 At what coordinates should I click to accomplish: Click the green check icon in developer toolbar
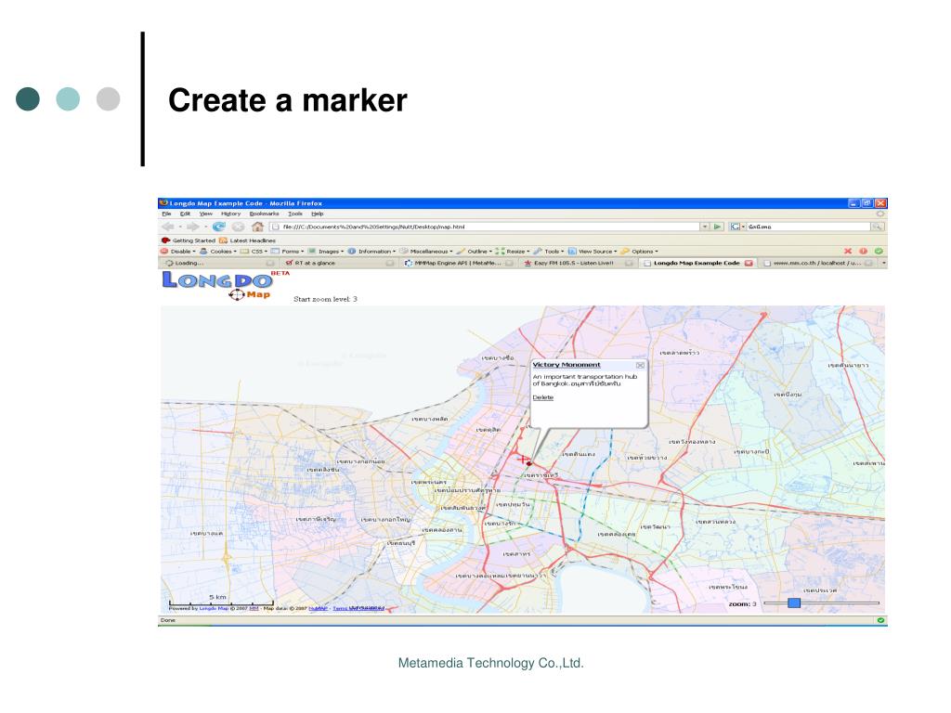879,251
